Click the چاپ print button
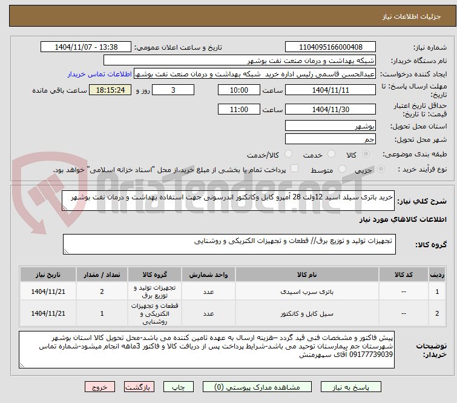 point(179,387)
